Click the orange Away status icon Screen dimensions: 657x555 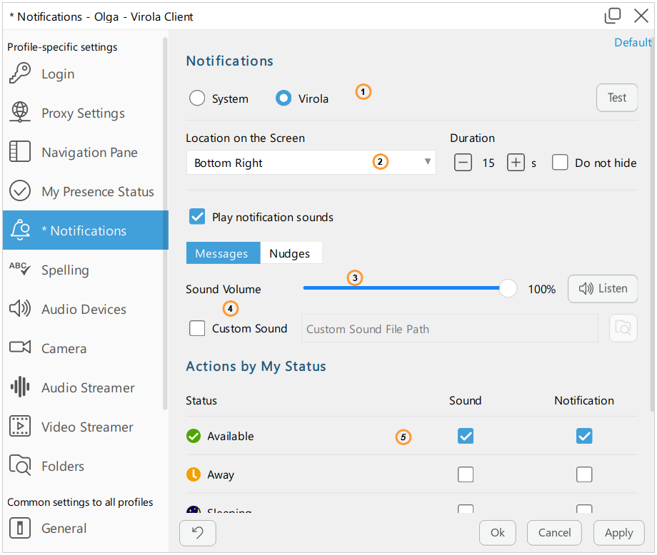pos(193,474)
